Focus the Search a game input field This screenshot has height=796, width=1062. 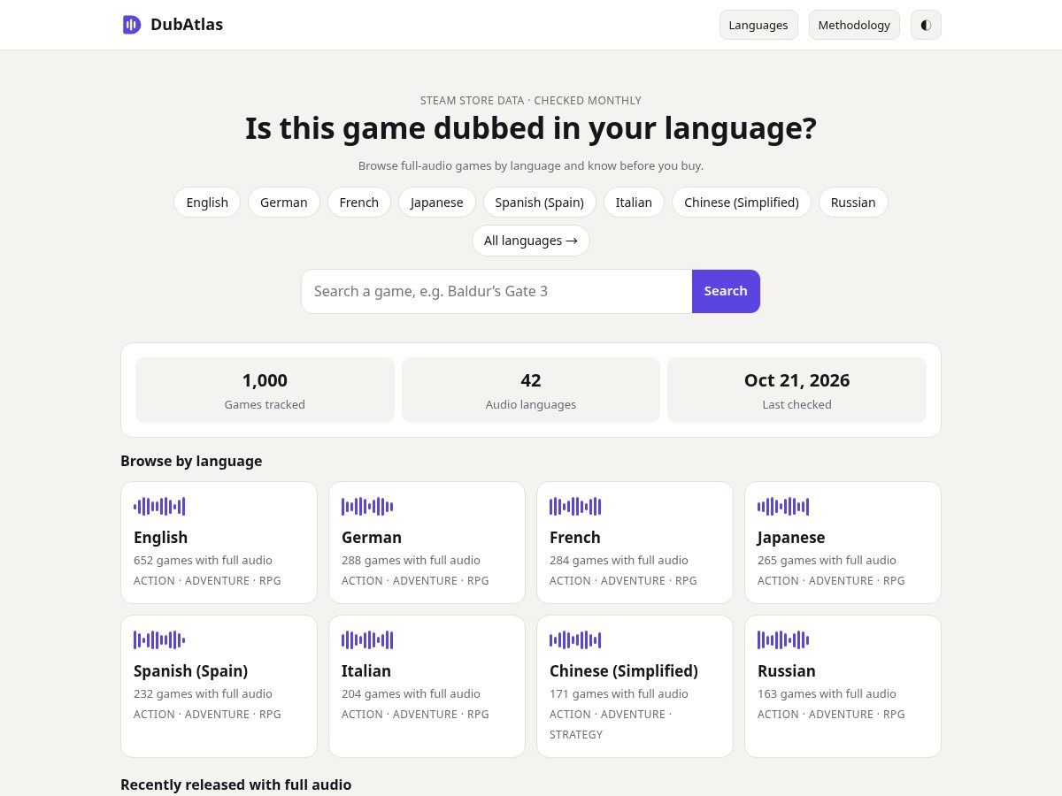(496, 291)
